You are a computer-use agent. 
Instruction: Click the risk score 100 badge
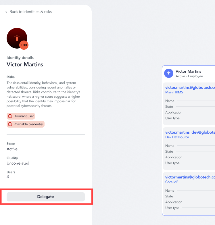tap(24, 45)
